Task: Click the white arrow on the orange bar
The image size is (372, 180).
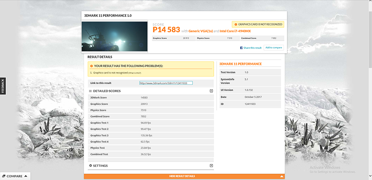Action: [x=282, y=176]
